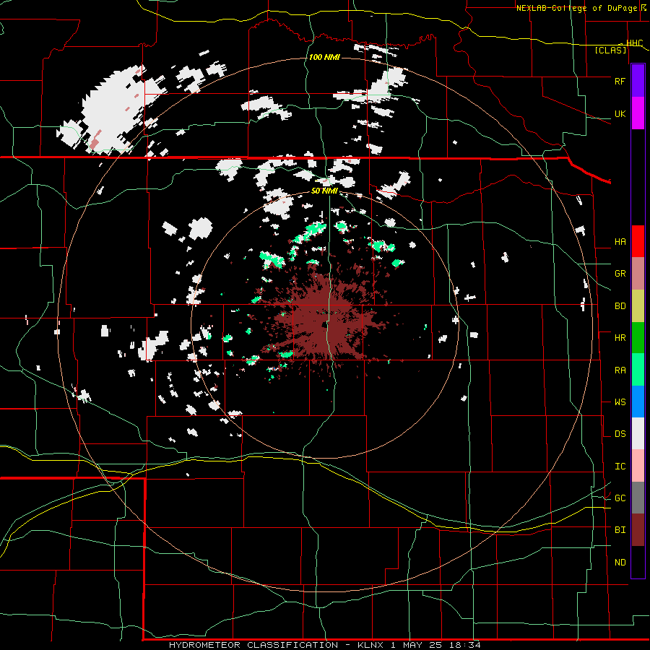
Task: Click the 100 NMI range ring label
Action: tap(324, 57)
